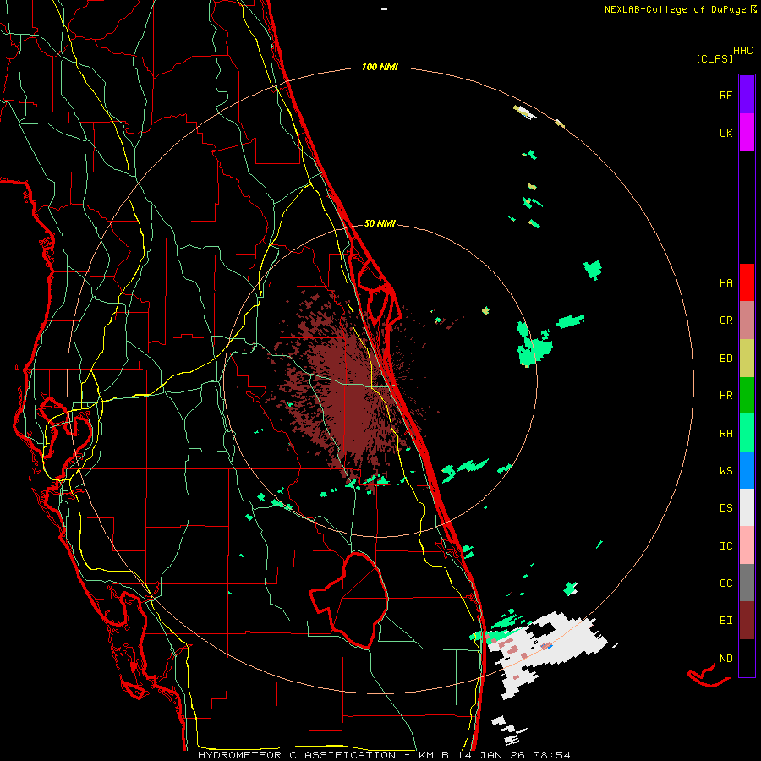Screen dimensions: 761x761
Task: Click the DS legend label
Action: point(725,508)
